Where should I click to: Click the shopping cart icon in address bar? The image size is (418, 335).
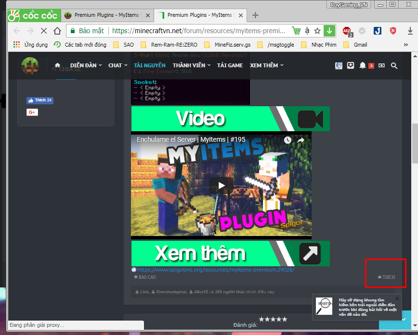tap(298, 30)
